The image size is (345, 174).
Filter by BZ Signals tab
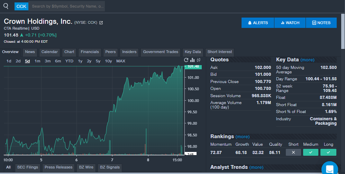[x=110, y=167]
